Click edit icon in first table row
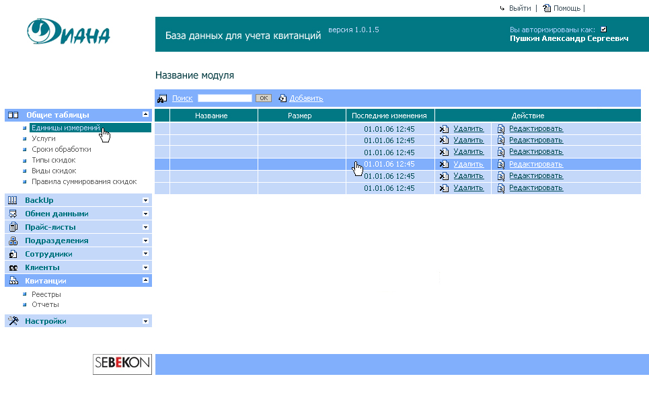Image resolution: width=649 pixels, height=395 pixels. pyautogui.click(x=500, y=129)
